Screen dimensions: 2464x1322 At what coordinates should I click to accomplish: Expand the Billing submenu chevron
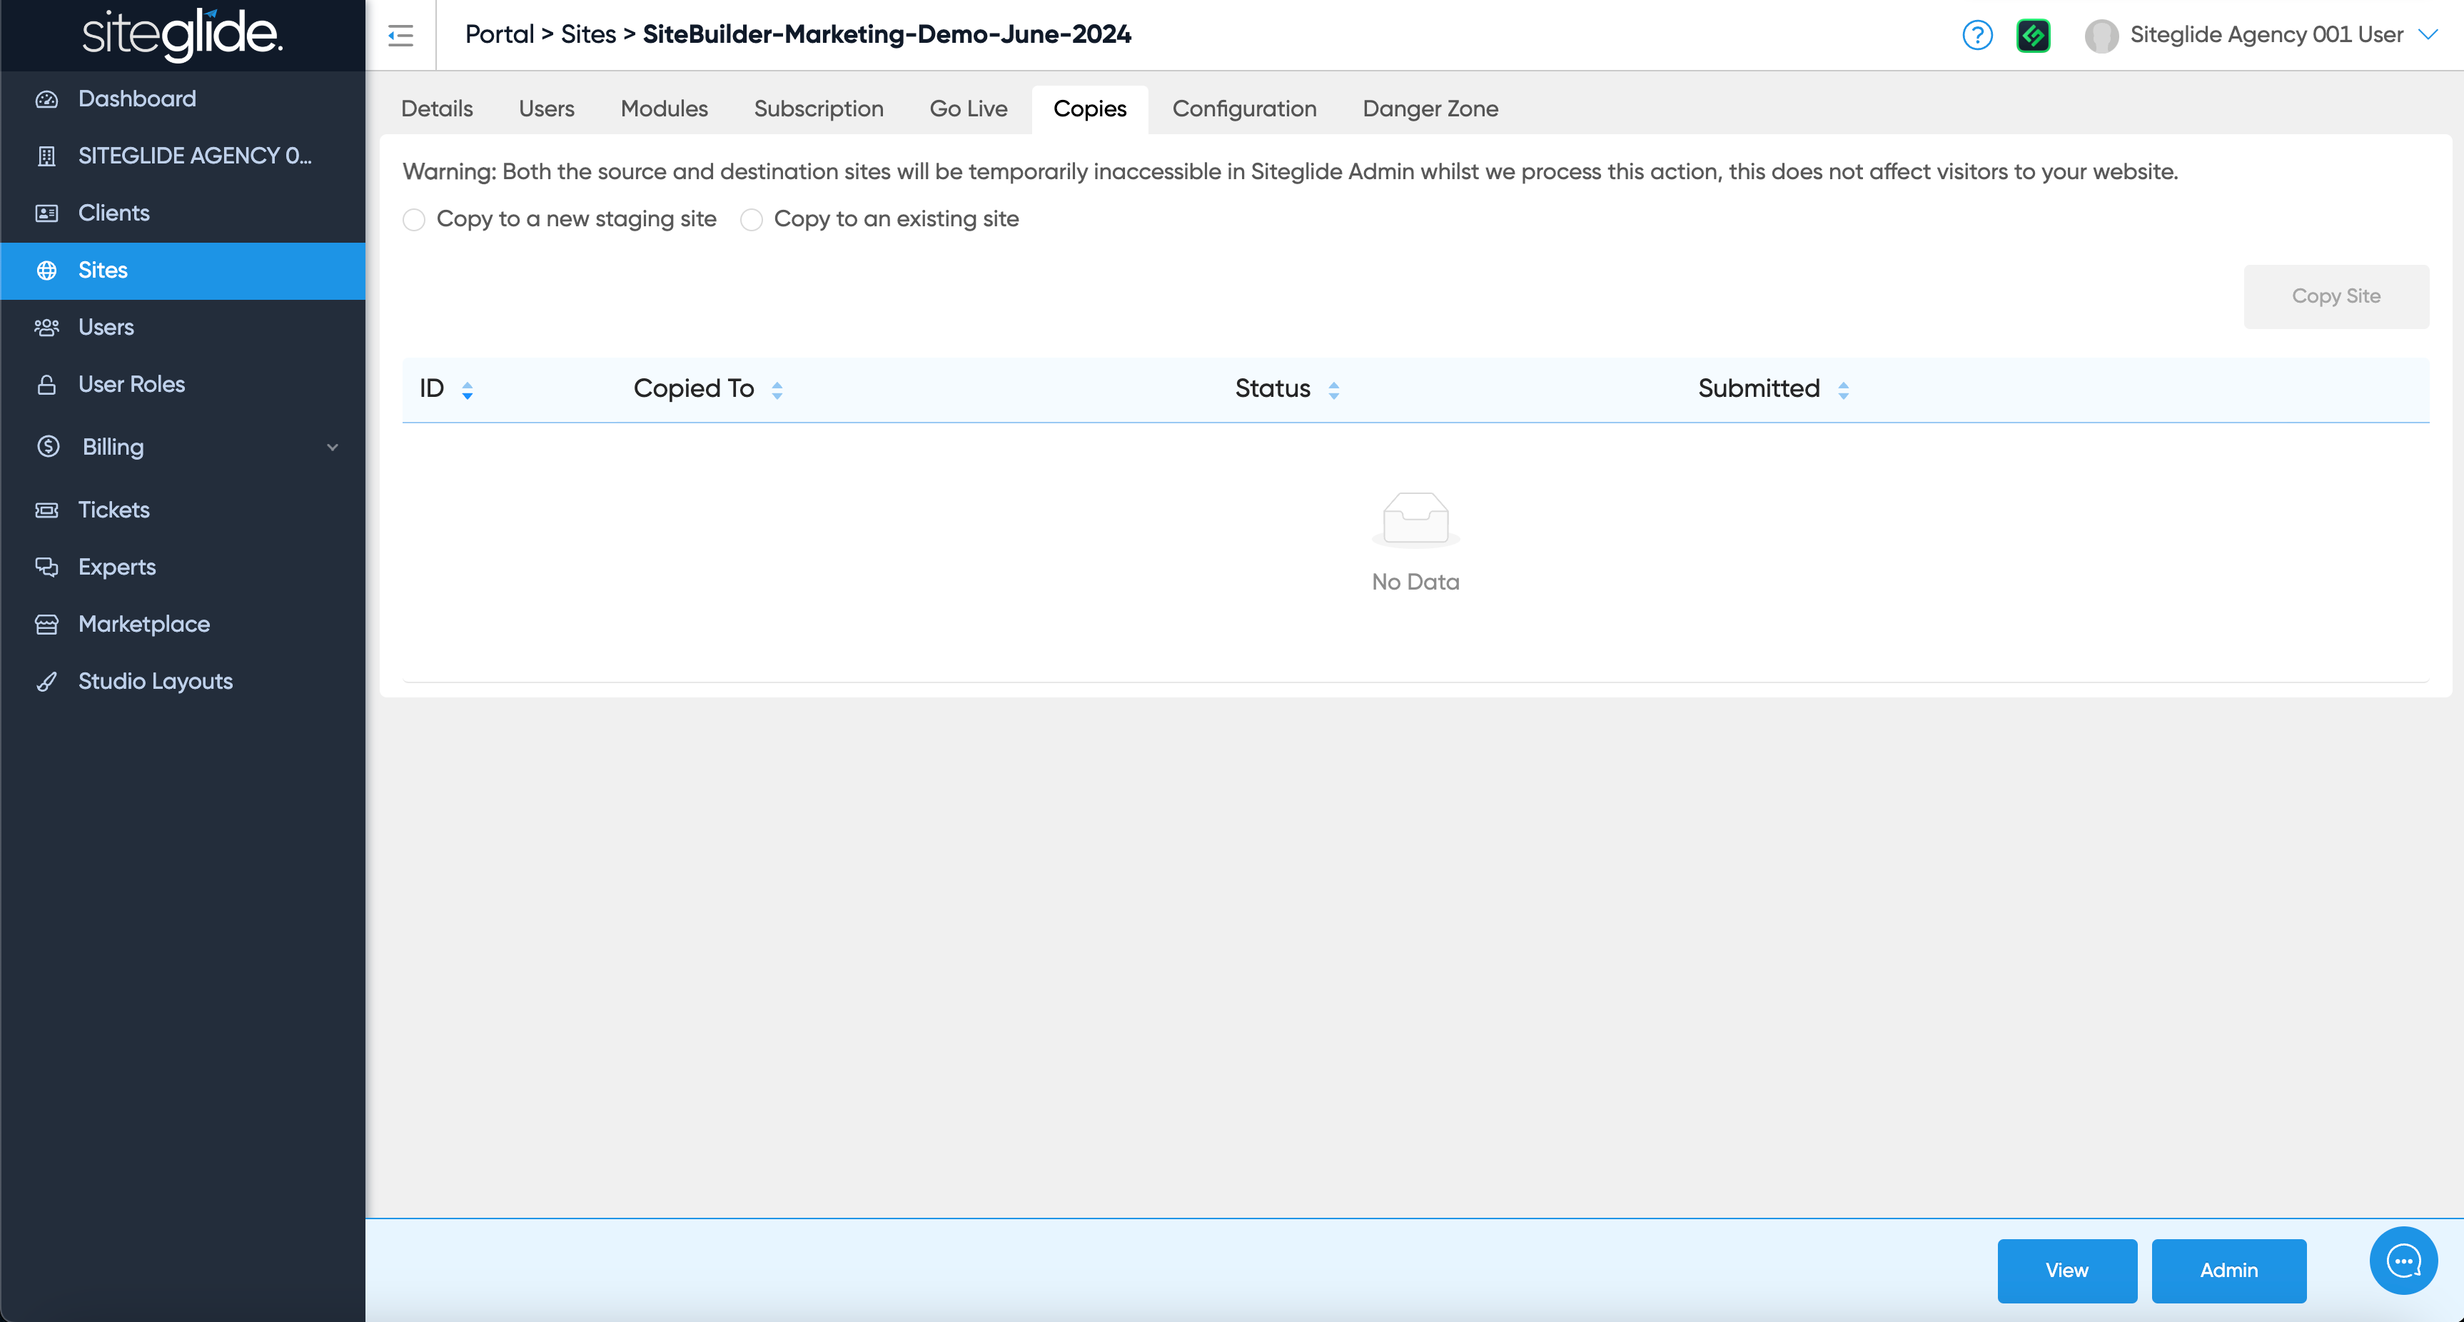(332, 447)
